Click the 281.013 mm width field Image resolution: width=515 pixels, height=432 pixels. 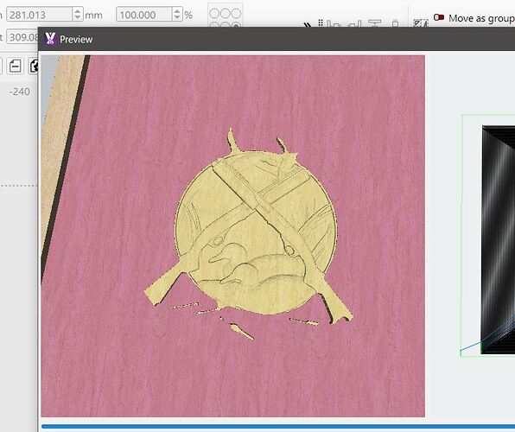tap(40, 15)
